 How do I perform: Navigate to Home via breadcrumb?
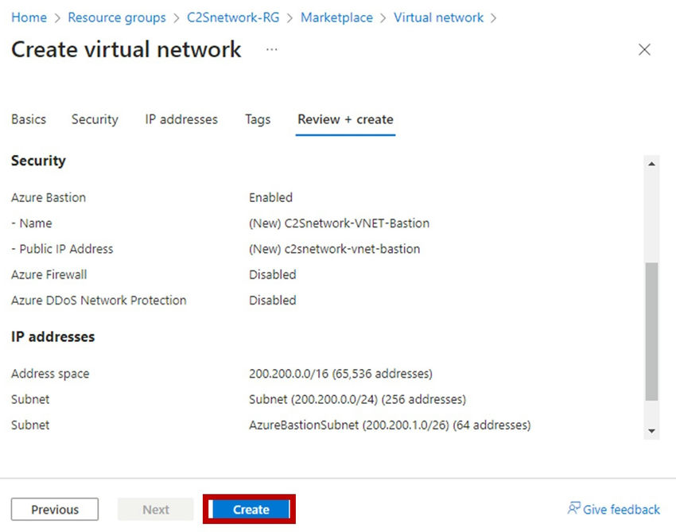tap(29, 17)
